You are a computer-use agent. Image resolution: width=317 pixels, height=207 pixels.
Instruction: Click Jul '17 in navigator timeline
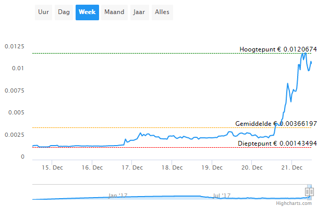pos(222,196)
